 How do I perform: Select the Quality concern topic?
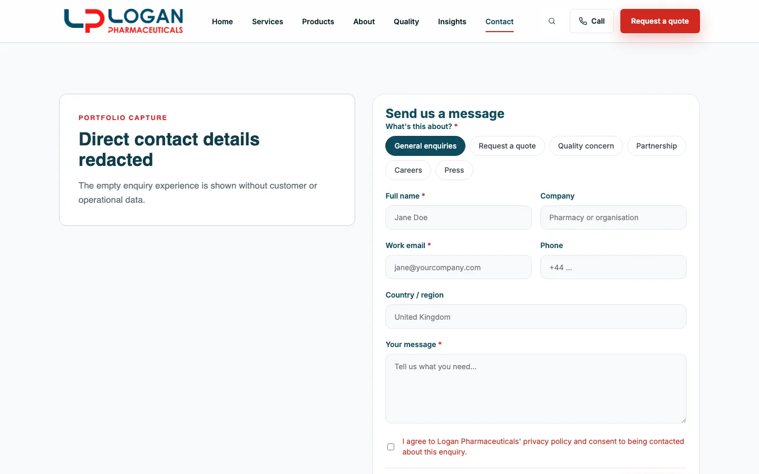click(586, 146)
